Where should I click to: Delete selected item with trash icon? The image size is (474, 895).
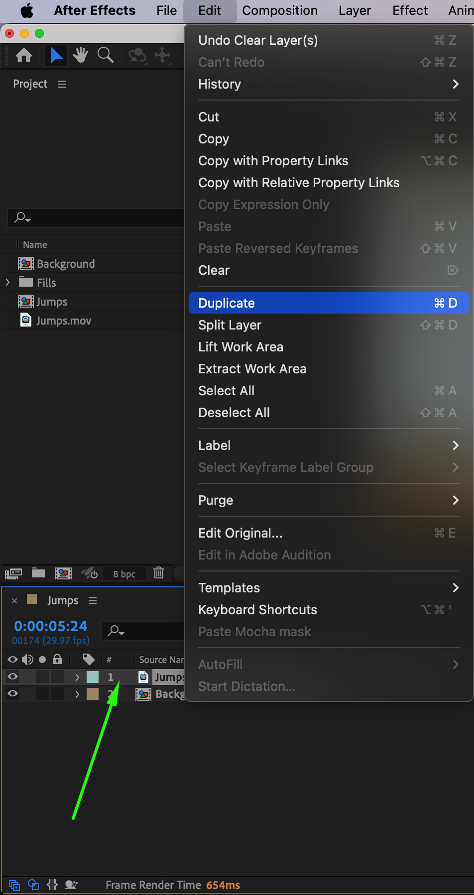pyautogui.click(x=159, y=573)
